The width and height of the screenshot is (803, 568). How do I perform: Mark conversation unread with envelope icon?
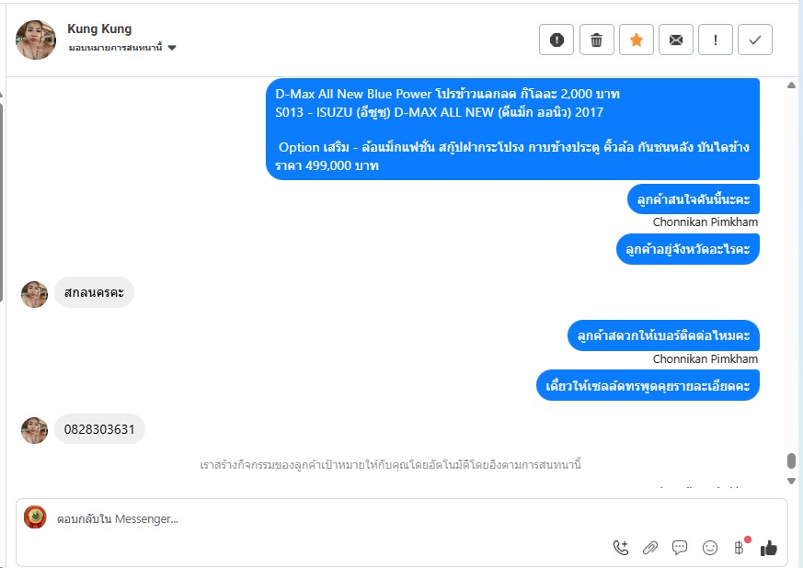tap(675, 40)
